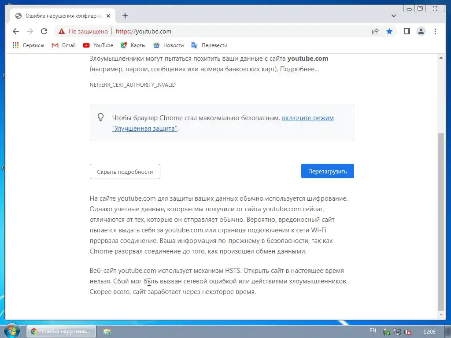Open YouTube bookmark
The image size is (451, 338).
pos(98,45)
